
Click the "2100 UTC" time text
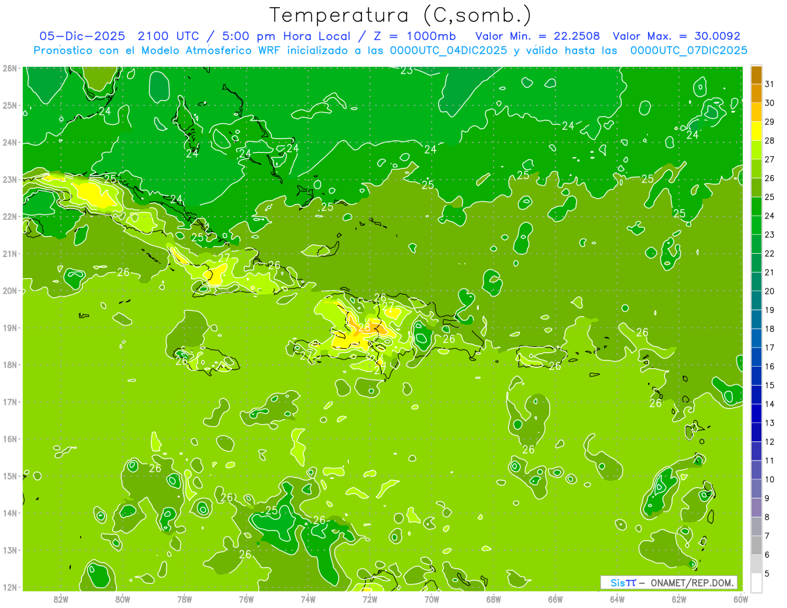click(x=167, y=36)
